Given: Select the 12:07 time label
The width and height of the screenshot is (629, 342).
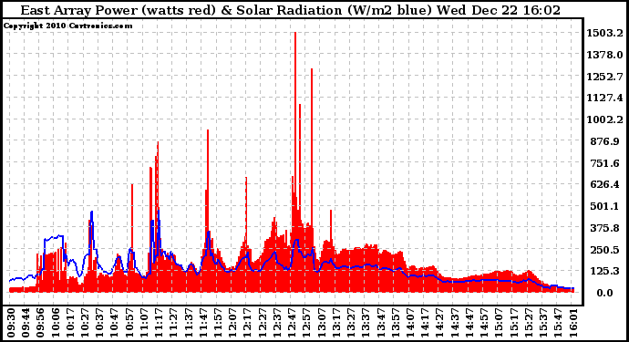Looking at the screenshot, I should pos(233,323).
